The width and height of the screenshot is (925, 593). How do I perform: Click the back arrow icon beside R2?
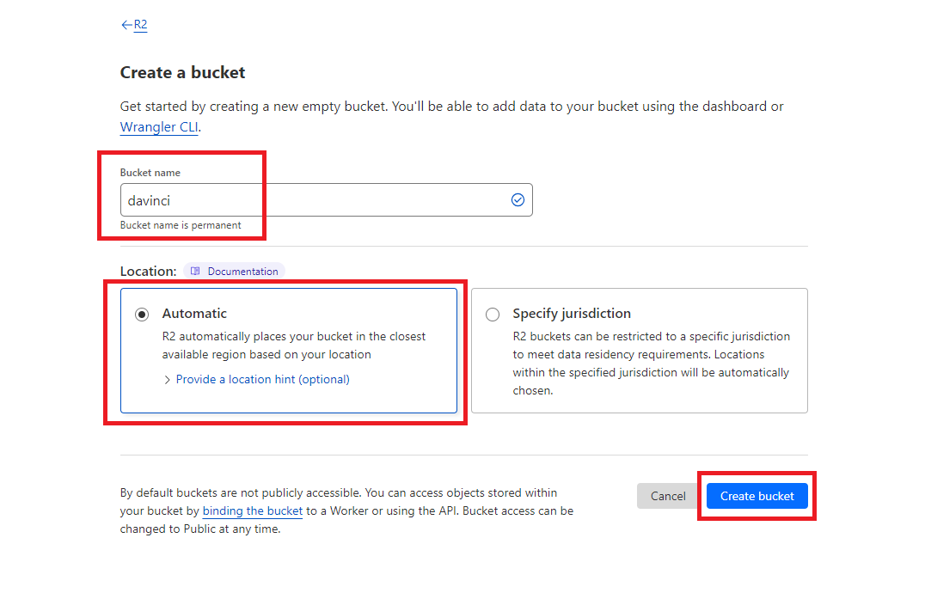click(126, 25)
